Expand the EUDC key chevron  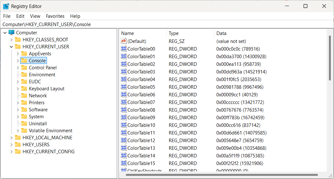18,82
